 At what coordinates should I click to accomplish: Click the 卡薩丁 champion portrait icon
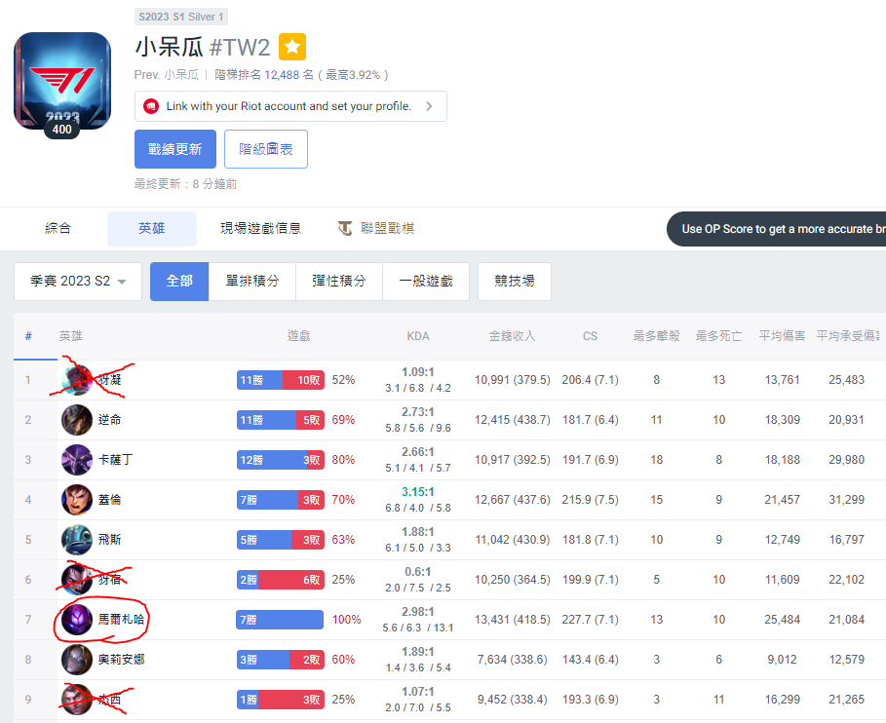tap(77, 460)
